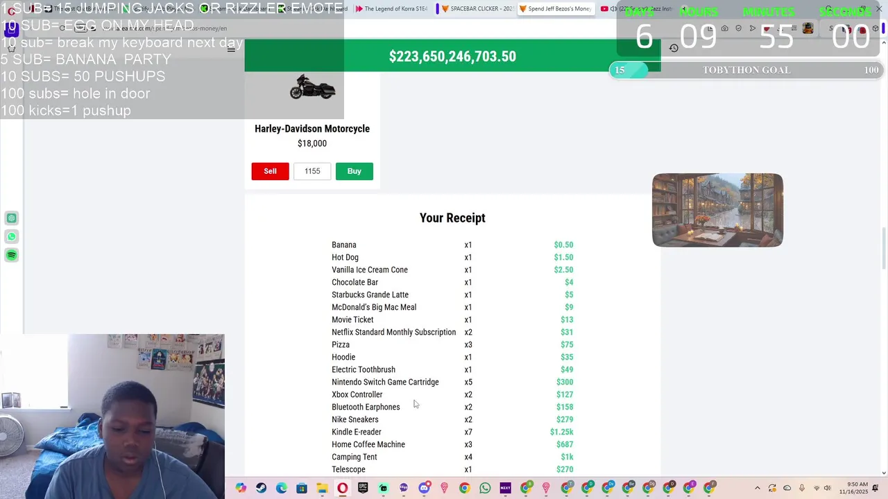This screenshot has height=499, width=888.
Task: Click the remaining money balance $223,650,246,703.50
Action: [x=452, y=57]
